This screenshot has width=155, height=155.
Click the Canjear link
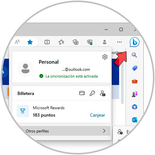click(97, 115)
